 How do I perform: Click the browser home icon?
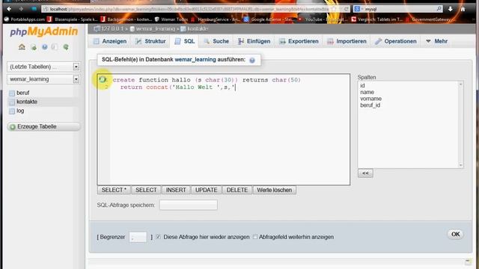click(463, 9)
